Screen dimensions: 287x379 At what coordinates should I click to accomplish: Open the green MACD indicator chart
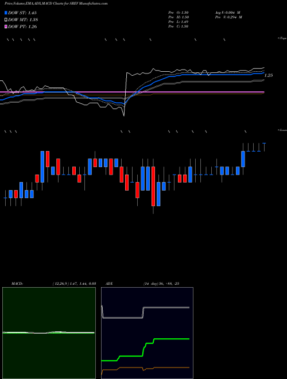(49, 333)
